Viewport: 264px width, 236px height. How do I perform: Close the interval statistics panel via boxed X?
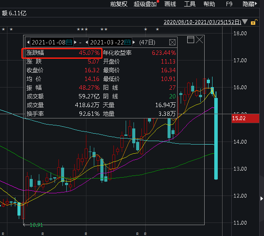coord(172,42)
